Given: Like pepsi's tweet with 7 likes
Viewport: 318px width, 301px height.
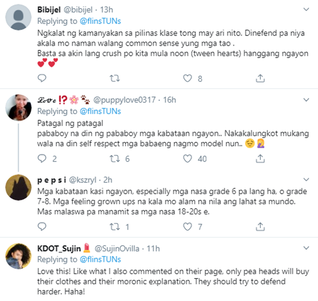Looking at the screenshot, I should pyautogui.click(x=187, y=227).
